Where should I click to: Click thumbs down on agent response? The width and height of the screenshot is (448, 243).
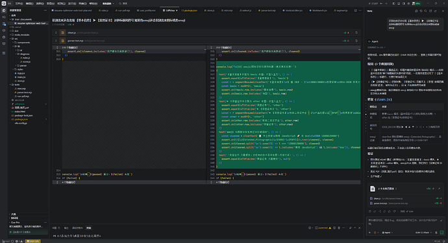pos(394,212)
